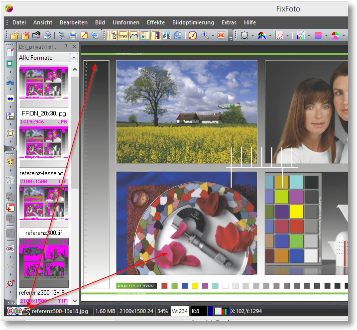Click the layout with red arrow sidebar icon
Screen dimensions: 357x330
point(10,52)
